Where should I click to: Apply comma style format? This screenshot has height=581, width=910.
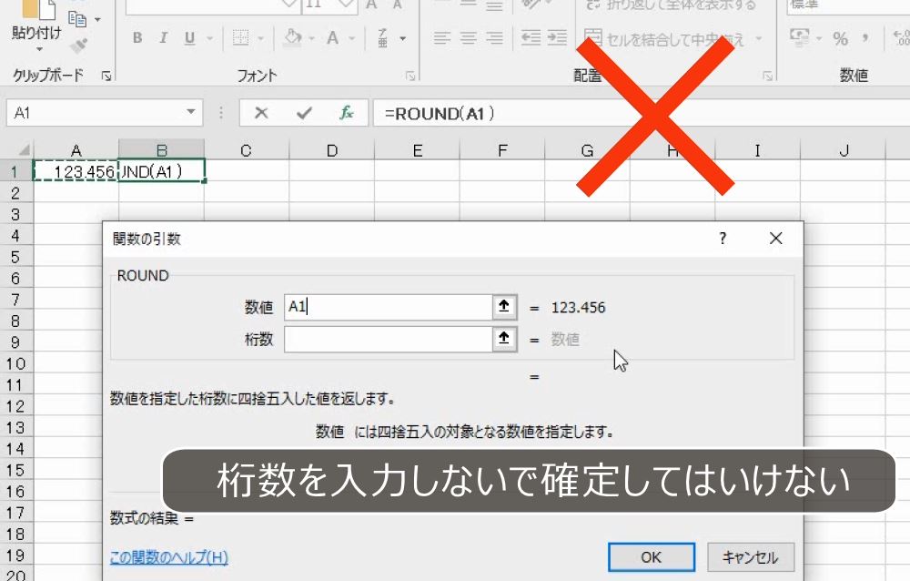tap(866, 39)
